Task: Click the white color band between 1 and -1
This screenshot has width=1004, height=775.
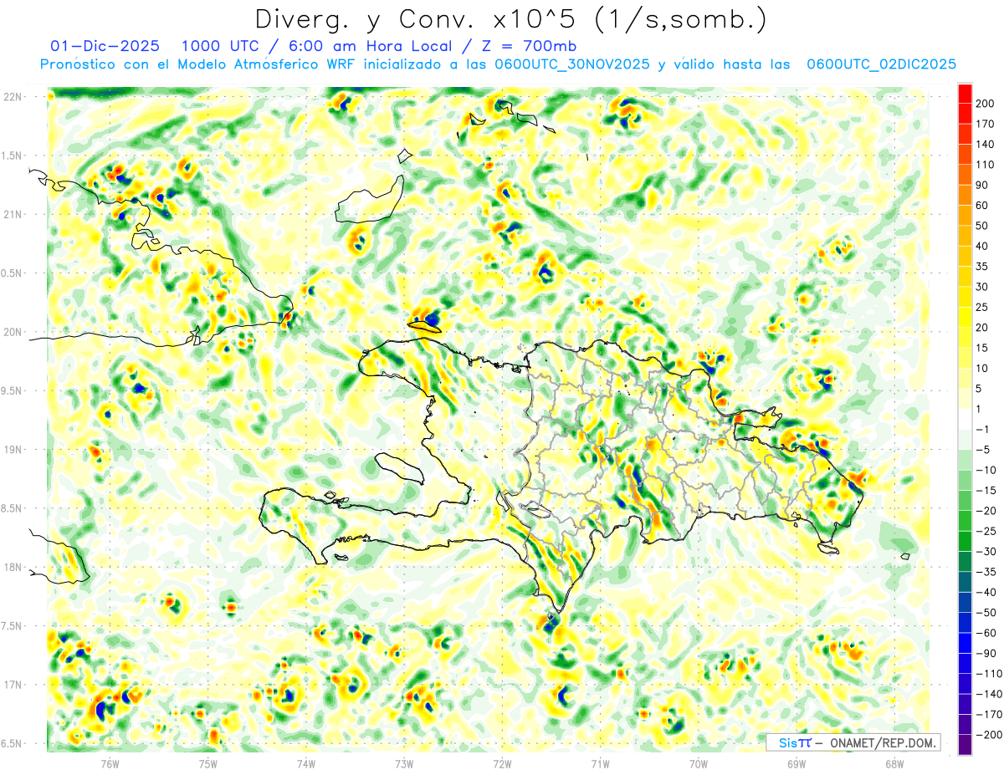Action: click(965, 420)
